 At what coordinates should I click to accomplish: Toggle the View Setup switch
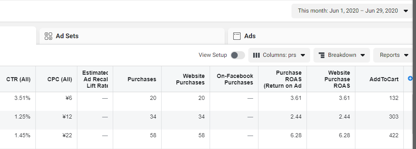(x=237, y=55)
